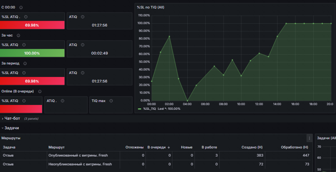Click the 01:27:56 value under С 00:00
The width and height of the screenshot is (336, 172).
coord(99,25)
